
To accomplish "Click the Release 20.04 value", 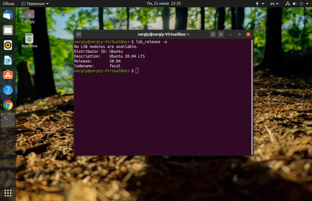I will (x=115, y=61).
